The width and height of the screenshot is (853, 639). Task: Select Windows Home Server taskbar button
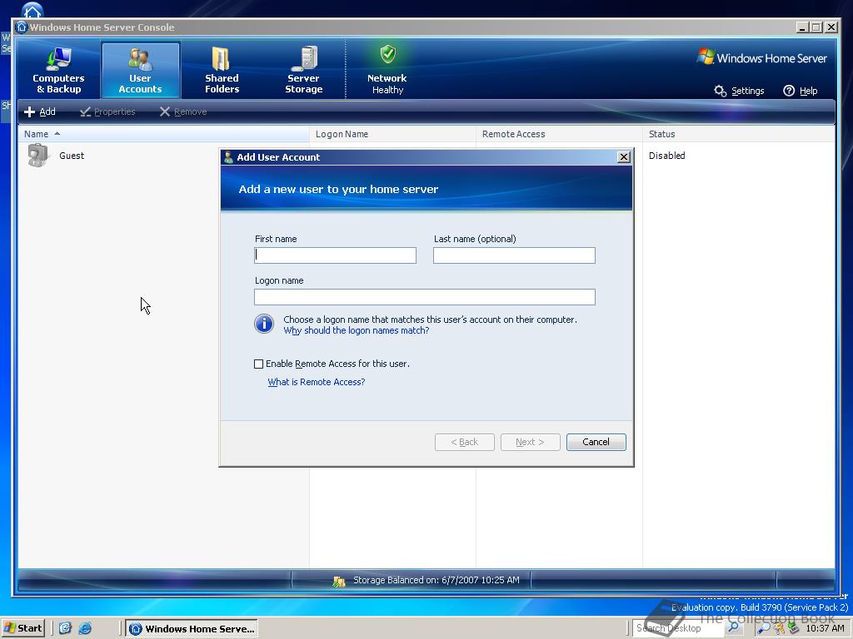192,629
